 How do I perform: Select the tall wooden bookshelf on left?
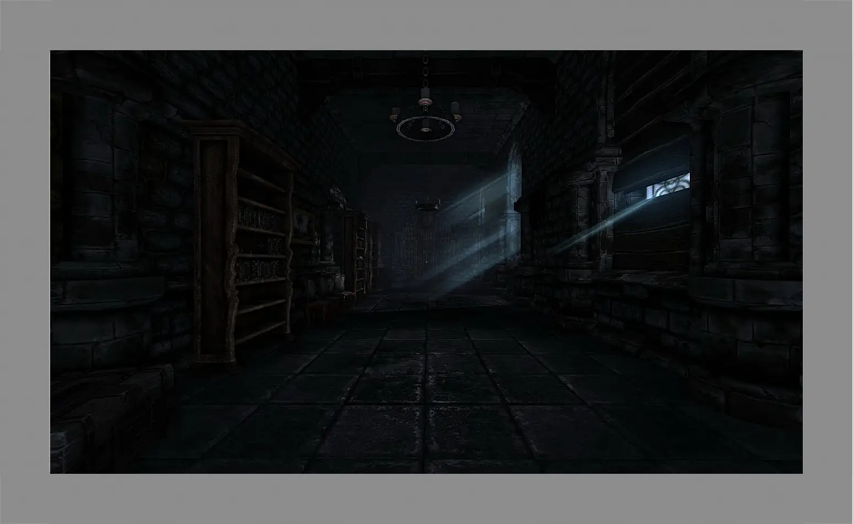241,243
